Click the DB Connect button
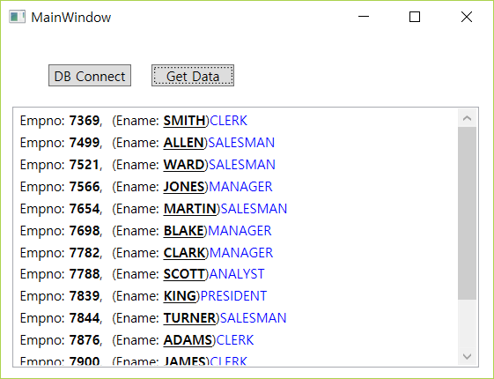Image resolution: width=494 pixels, height=379 pixels. click(x=90, y=75)
